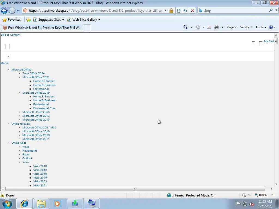
Task: Open Windows Explorer from taskbar
Action: pos(41,204)
